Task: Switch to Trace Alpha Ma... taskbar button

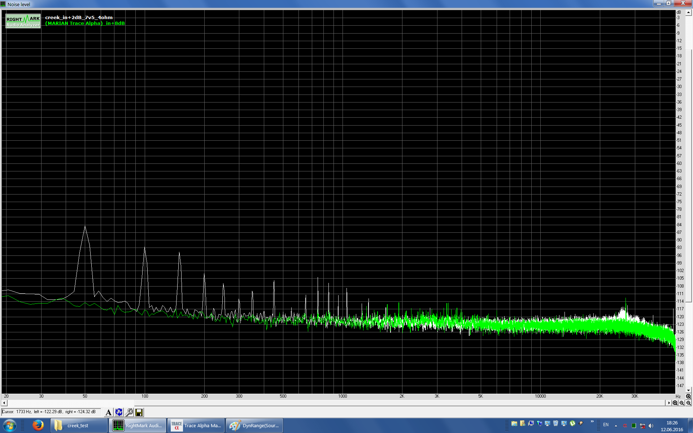Action: (196, 425)
